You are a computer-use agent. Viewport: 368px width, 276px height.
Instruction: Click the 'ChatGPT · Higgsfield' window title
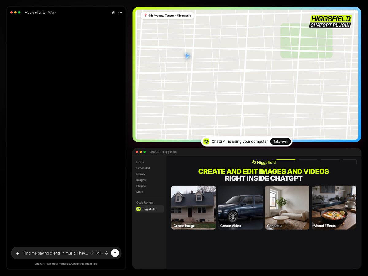tap(163, 152)
